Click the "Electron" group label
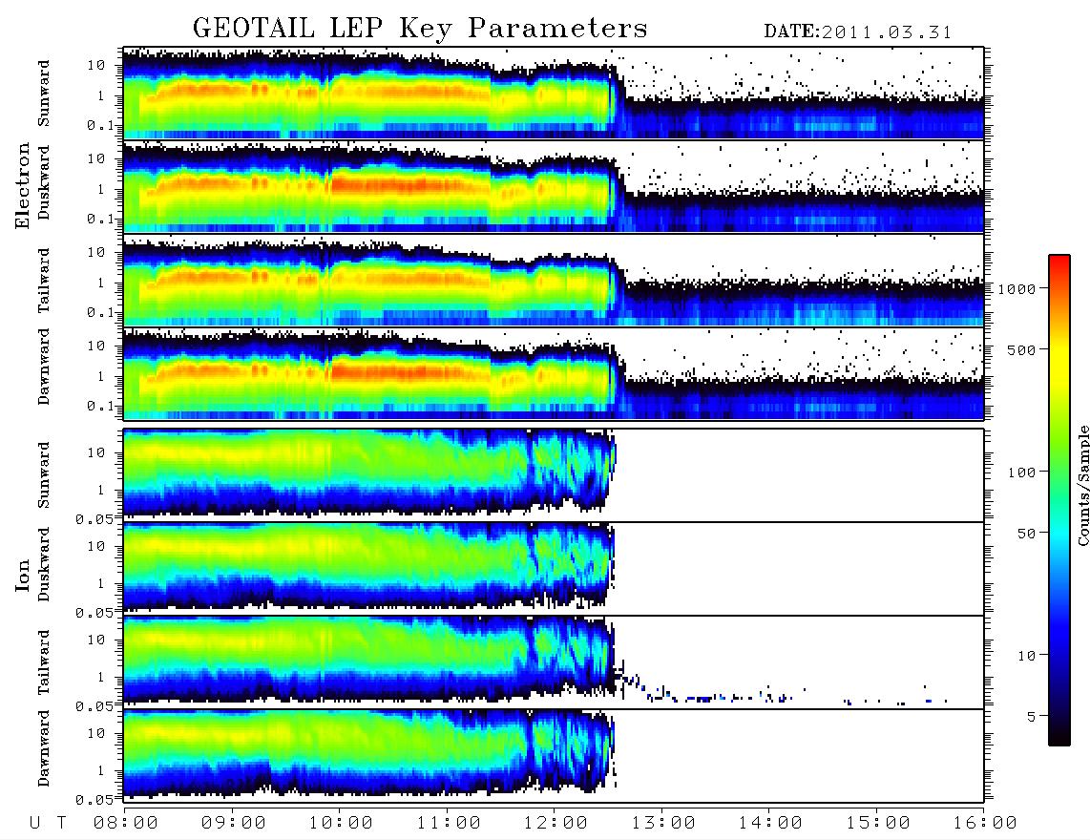The height and width of the screenshot is (840, 1090). 22,185
